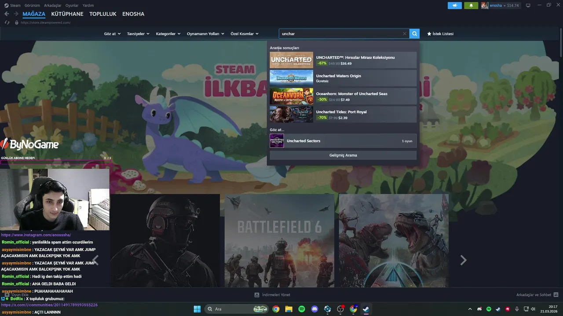Image resolution: width=563 pixels, height=316 pixels.
Task: Open File Explorer from the taskbar
Action: point(289,309)
